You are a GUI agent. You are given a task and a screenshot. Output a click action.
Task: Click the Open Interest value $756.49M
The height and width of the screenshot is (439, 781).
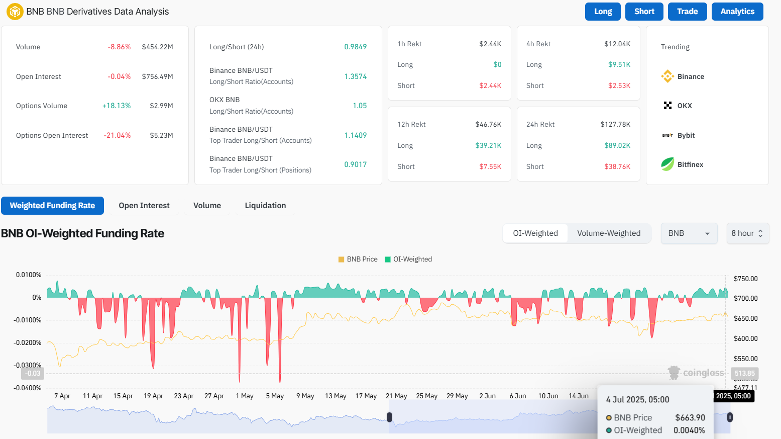[157, 77]
